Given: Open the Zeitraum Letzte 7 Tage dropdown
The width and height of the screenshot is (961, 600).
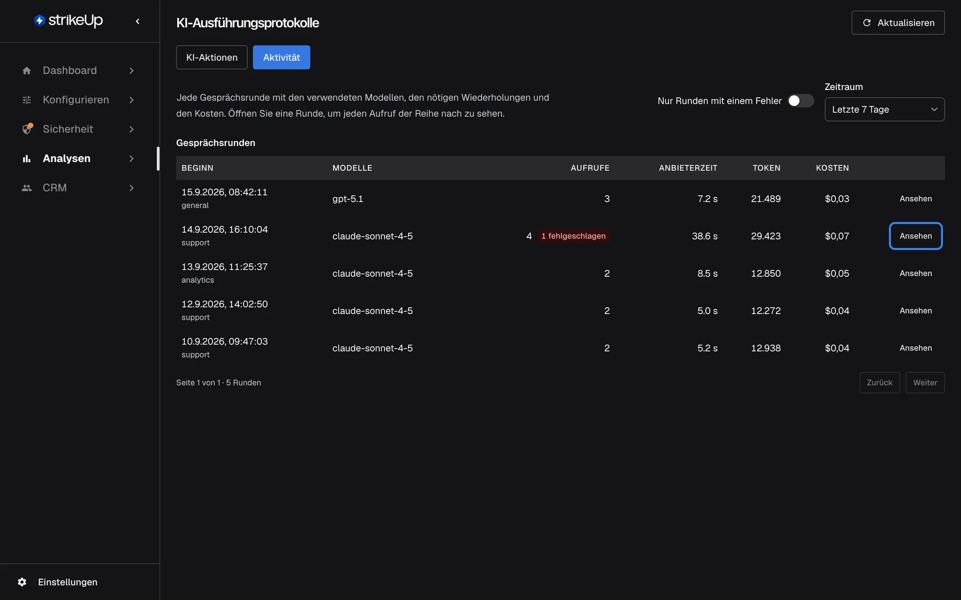Looking at the screenshot, I should tap(885, 109).
